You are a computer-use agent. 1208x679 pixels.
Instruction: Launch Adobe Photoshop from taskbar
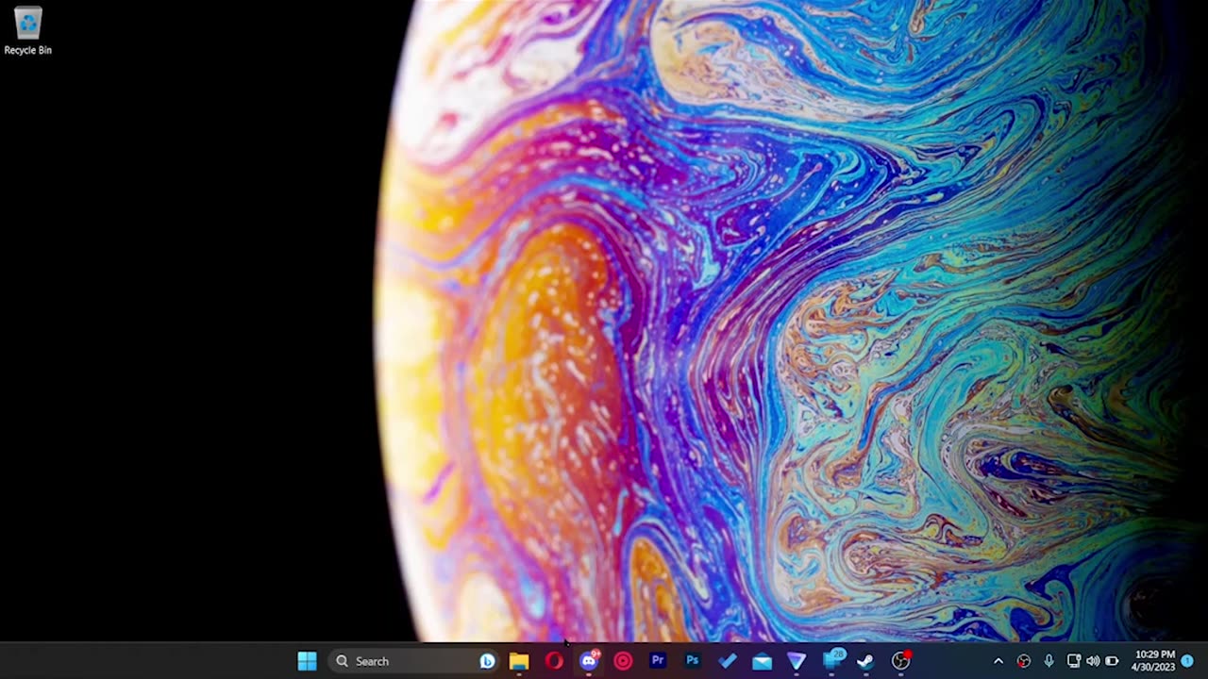pyautogui.click(x=693, y=661)
